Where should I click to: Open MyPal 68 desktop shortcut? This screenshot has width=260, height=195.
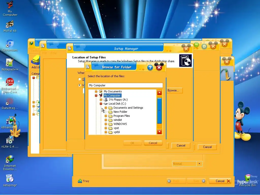coord(10,26)
